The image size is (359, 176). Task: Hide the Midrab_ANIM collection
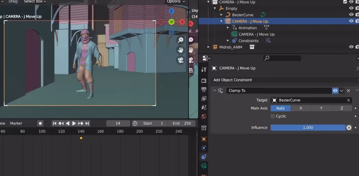coord(351,47)
